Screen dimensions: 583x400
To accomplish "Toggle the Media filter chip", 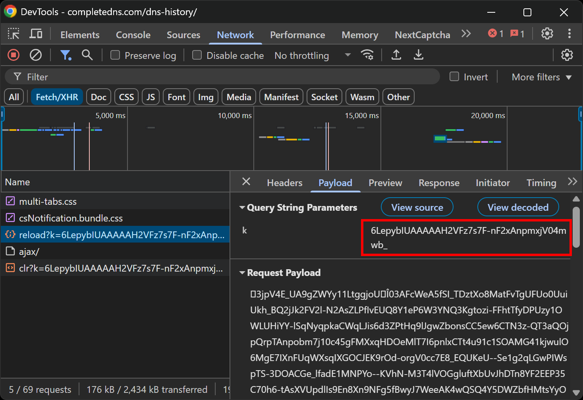I will pos(239,97).
